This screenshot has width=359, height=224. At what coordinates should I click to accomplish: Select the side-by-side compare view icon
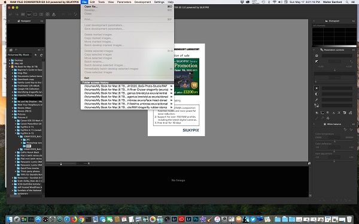41,14
